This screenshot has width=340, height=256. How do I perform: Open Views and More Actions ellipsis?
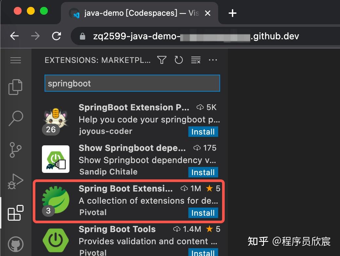213,60
